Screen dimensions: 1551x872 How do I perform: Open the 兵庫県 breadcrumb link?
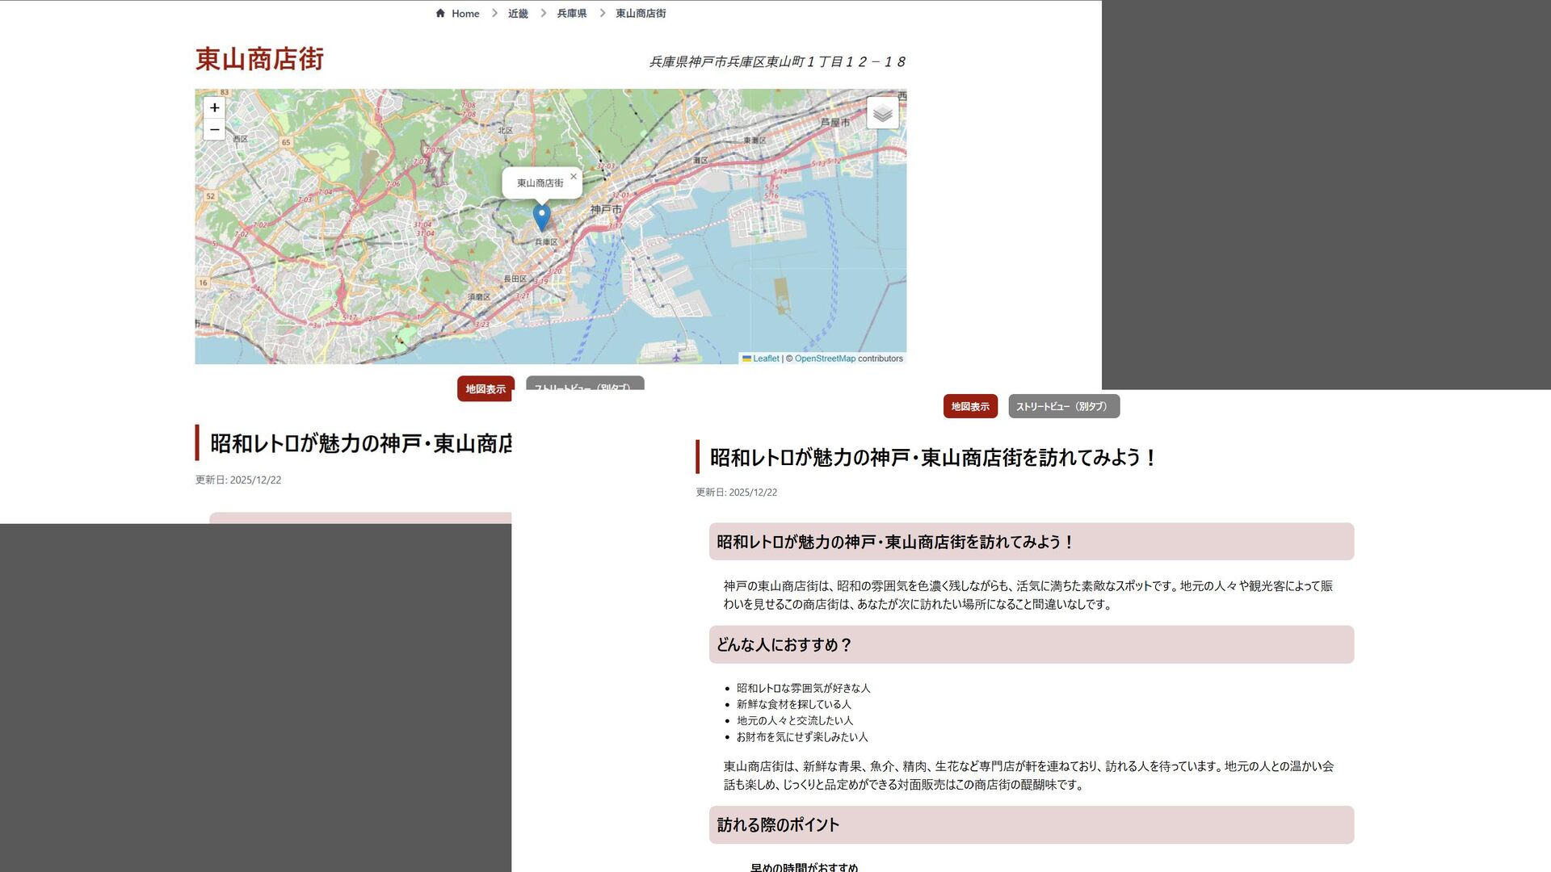(571, 13)
